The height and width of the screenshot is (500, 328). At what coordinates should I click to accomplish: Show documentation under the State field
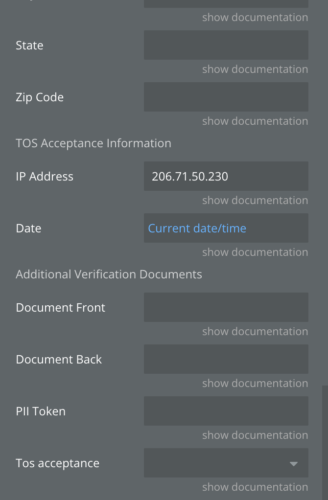[255, 69]
